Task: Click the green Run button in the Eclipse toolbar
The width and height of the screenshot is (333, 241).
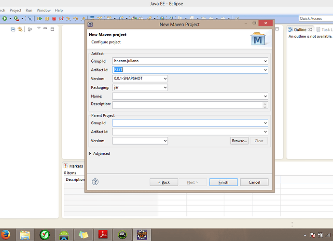Action: point(5,19)
